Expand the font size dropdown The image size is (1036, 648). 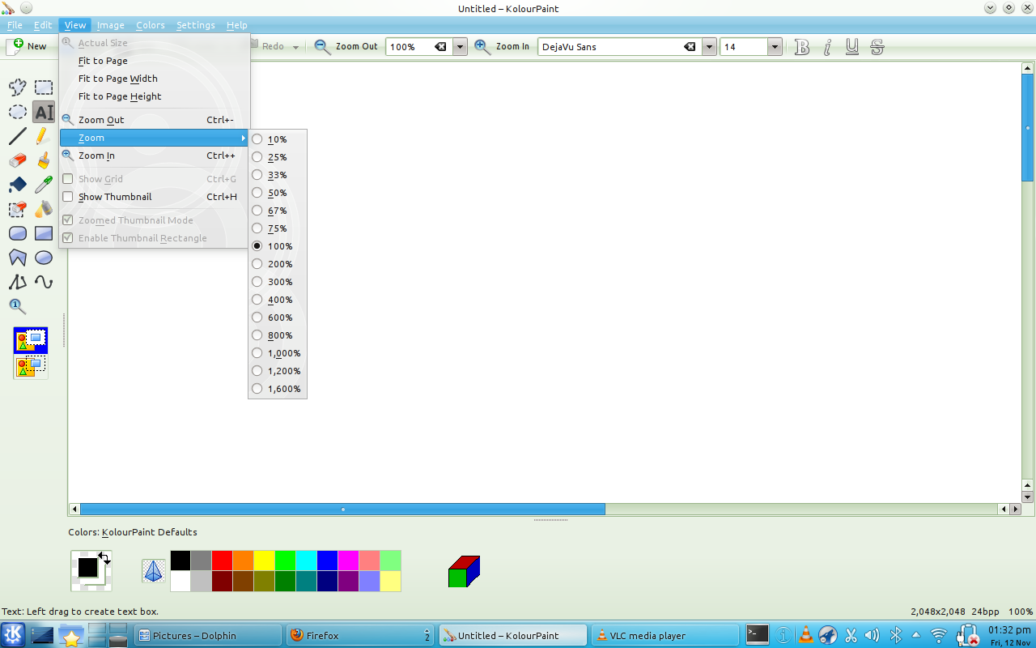775,47
